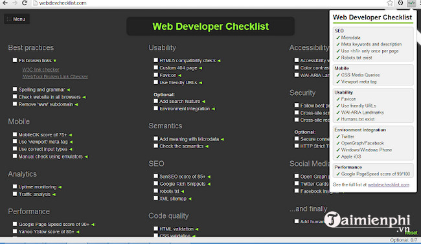Tick the Uptime monitoring checkbox
421x244 pixels.
(15, 186)
